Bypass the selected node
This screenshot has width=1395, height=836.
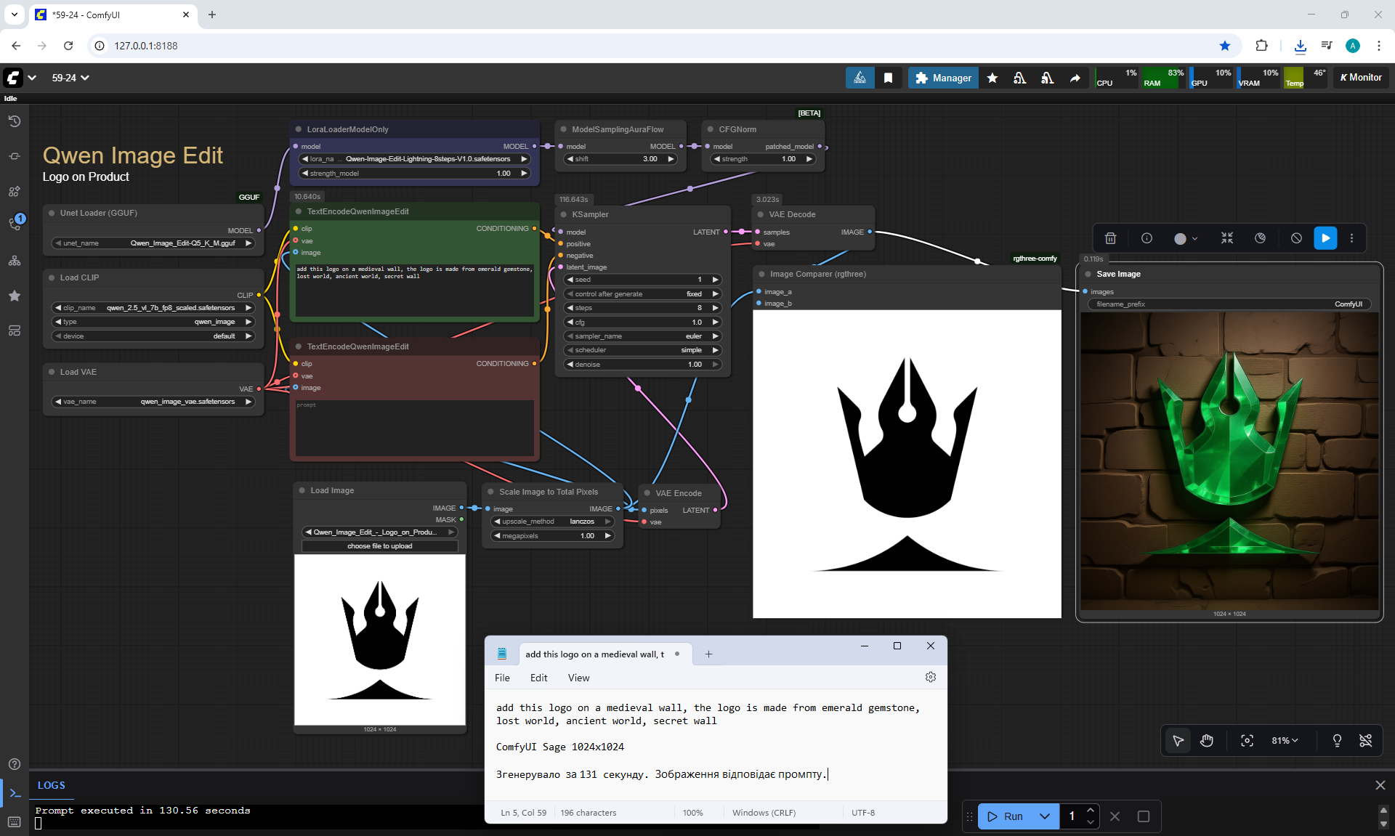[1296, 238]
